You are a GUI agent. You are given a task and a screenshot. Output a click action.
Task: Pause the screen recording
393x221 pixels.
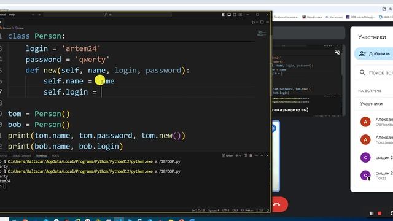(372, 213)
